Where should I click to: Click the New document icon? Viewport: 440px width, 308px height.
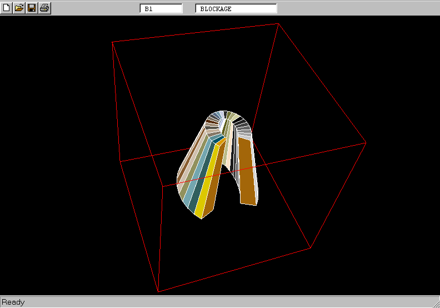(7, 8)
